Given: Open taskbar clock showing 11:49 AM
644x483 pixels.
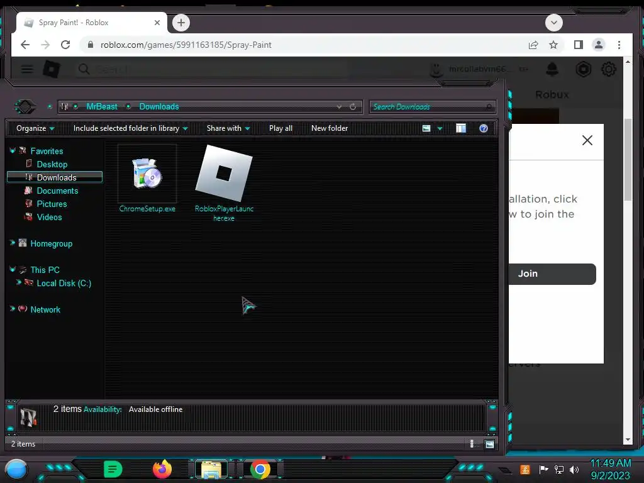Looking at the screenshot, I should (x=610, y=469).
